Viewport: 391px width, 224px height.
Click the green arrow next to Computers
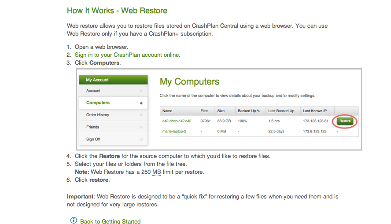(x=141, y=103)
